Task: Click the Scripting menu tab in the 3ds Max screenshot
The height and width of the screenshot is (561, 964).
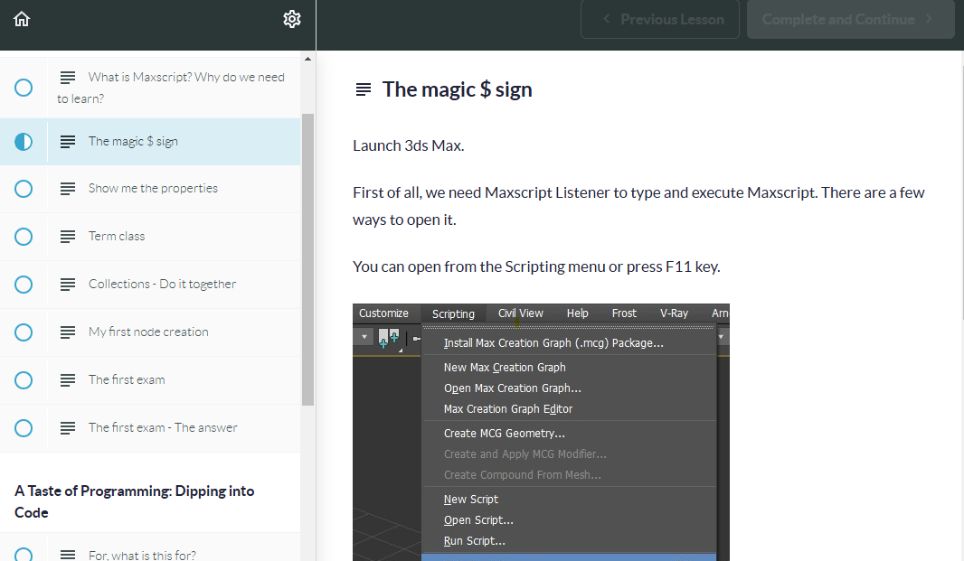Action: pyautogui.click(x=453, y=314)
